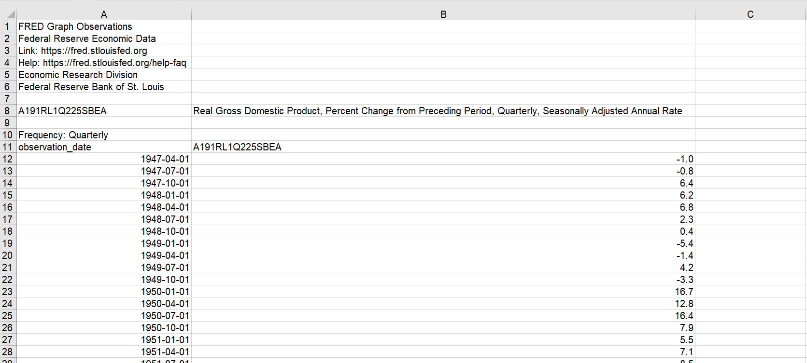Select row 12 header
The height and width of the screenshot is (363, 807).
7,159
